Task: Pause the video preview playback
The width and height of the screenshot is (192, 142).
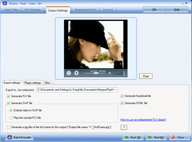Action: (69, 73)
